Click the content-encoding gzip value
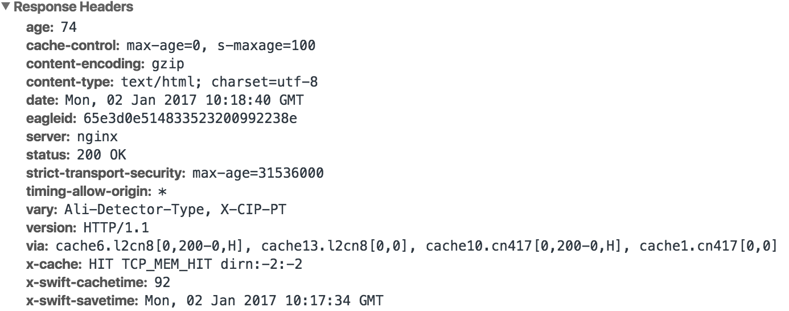 tap(168, 63)
